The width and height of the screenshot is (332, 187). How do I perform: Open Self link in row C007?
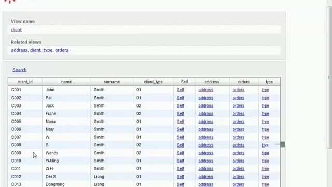tap(181, 137)
